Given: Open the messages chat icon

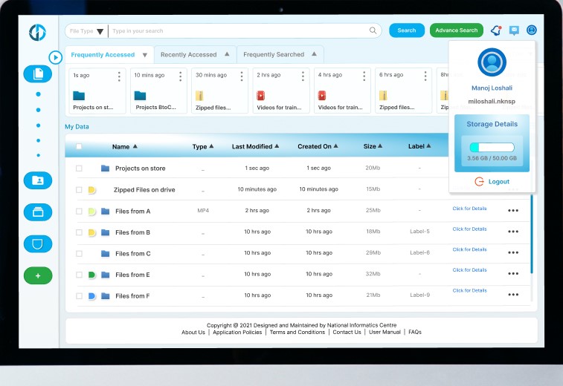Looking at the screenshot, I should pyautogui.click(x=514, y=30).
